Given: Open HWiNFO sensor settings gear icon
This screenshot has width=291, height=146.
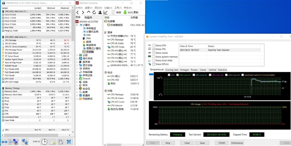Looking at the screenshot, I should pyautogui.click(x=61, y=141).
